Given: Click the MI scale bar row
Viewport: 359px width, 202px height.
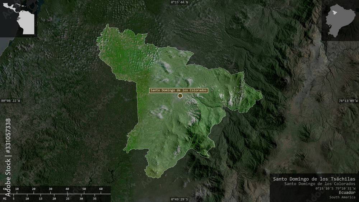Looking at the screenshot, I should [x=55, y=198].
